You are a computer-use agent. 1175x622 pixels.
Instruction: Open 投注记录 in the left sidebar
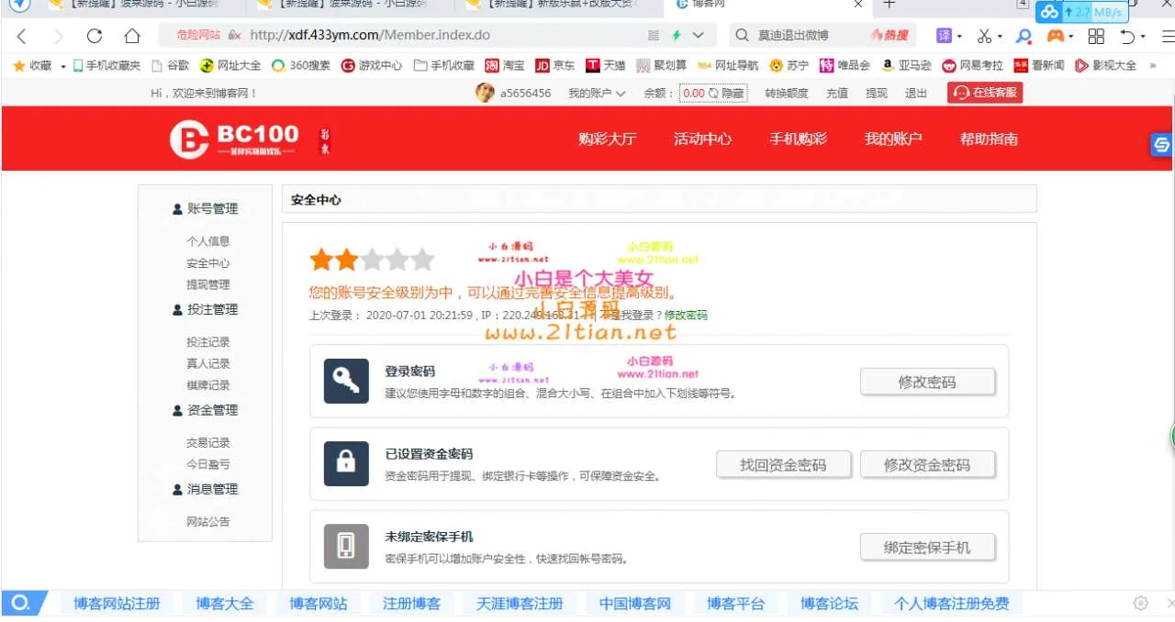click(x=208, y=342)
